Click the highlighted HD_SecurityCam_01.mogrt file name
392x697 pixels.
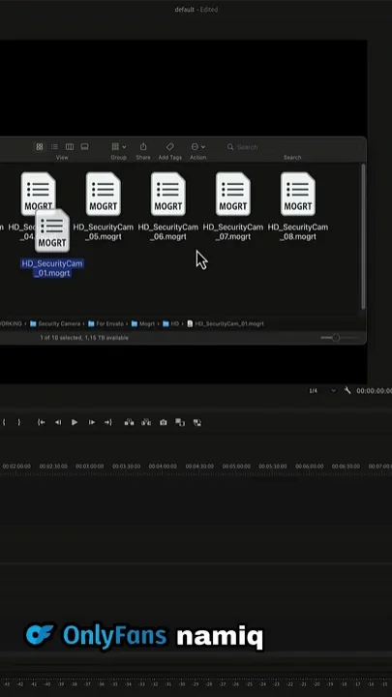pos(52,268)
